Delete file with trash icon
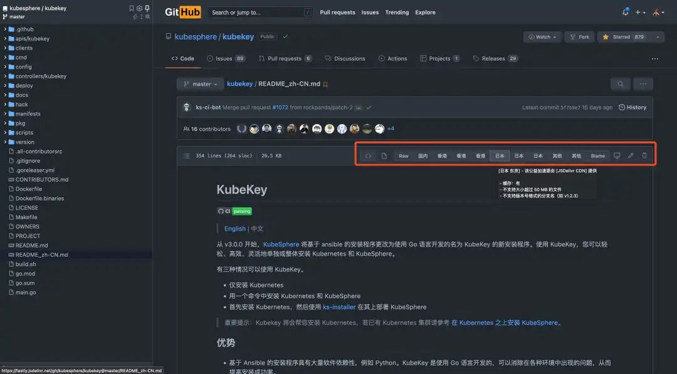The height and width of the screenshot is (374, 677). (644, 156)
